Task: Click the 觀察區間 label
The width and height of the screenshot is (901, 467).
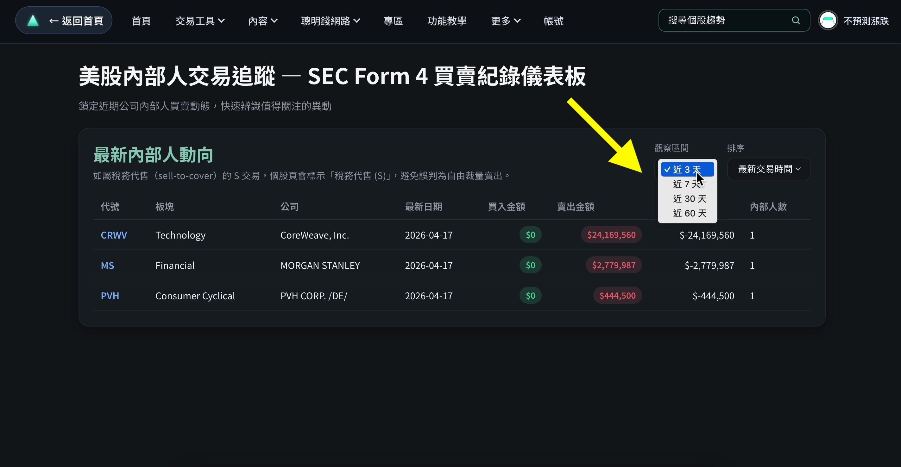Action: (x=671, y=148)
